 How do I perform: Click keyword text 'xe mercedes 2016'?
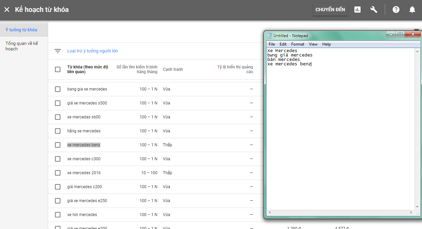point(84,173)
